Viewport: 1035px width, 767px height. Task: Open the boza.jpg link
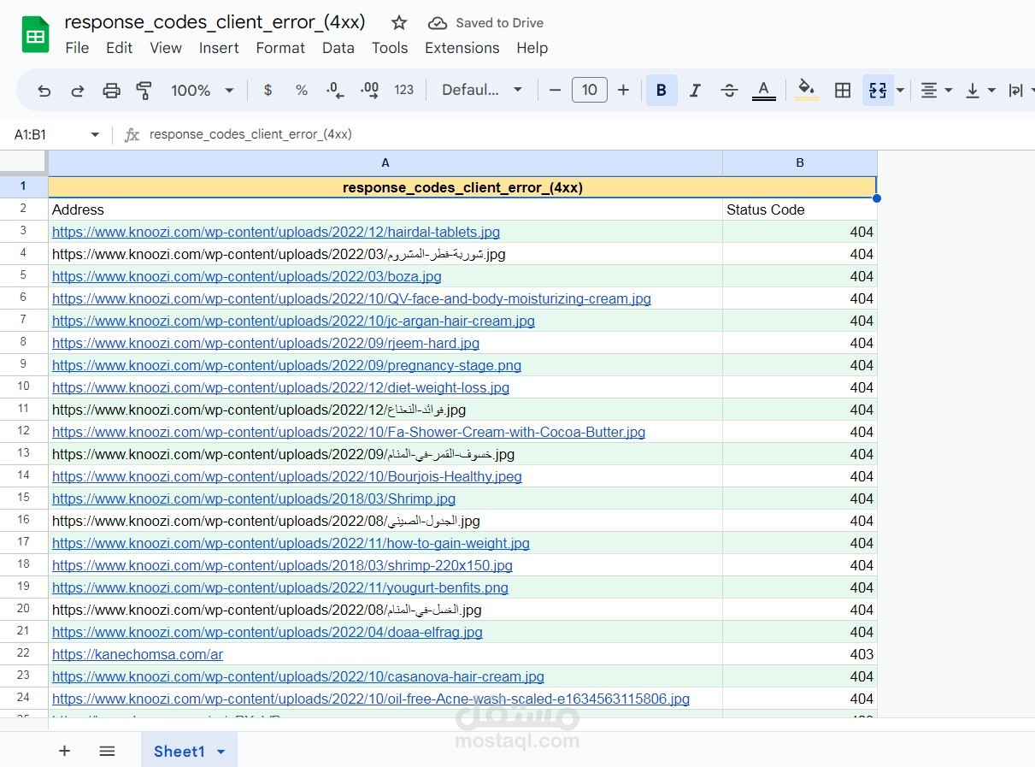(247, 276)
